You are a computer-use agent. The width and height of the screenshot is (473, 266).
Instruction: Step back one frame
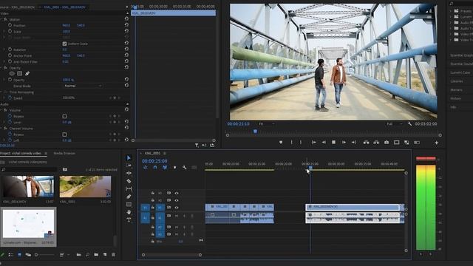(324, 143)
